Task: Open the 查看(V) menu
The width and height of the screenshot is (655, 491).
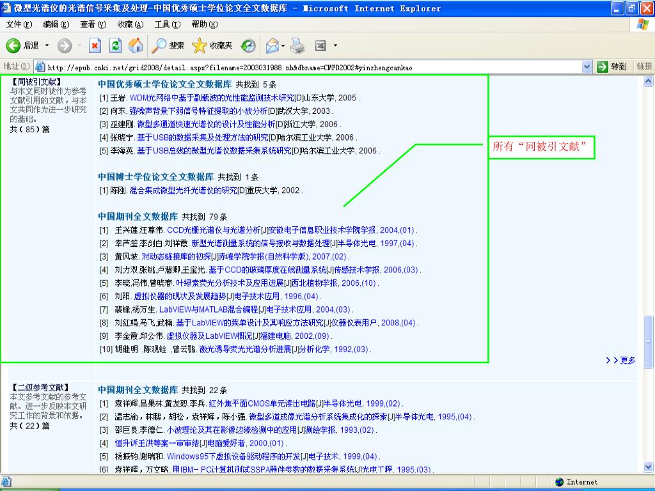Action: (x=93, y=25)
